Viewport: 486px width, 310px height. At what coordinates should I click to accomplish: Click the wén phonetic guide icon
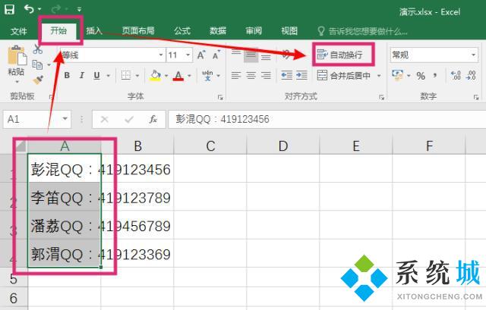pos(207,75)
